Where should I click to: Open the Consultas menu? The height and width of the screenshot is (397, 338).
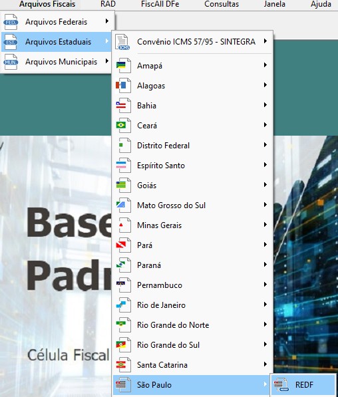pyautogui.click(x=222, y=4)
